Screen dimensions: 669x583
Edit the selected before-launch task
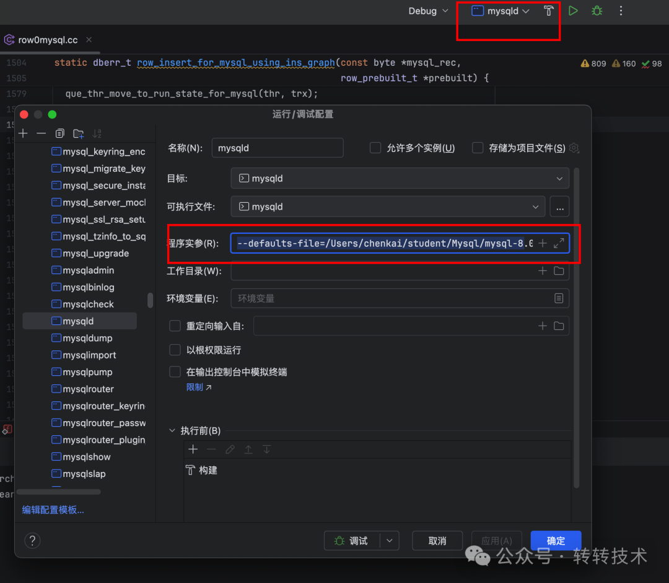point(230,449)
